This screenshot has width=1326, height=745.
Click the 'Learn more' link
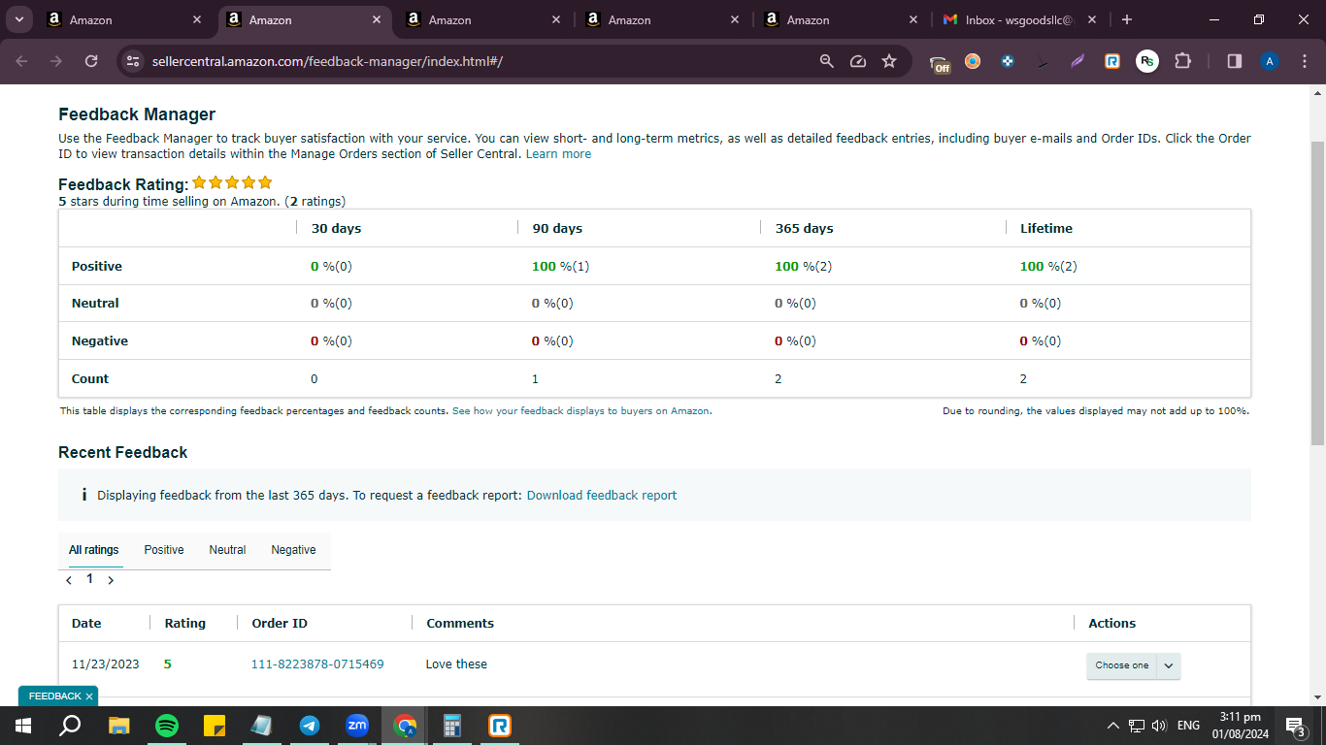pos(558,154)
